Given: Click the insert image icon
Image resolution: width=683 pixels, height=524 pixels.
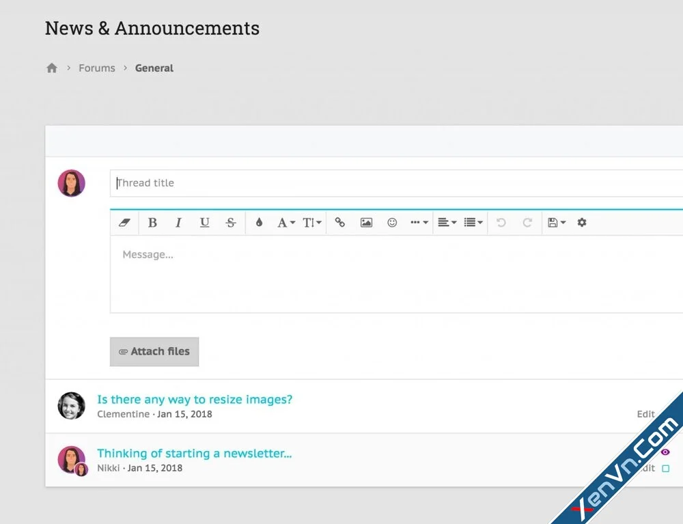Looking at the screenshot, I should pyautogui.click(x=366, y=223).
